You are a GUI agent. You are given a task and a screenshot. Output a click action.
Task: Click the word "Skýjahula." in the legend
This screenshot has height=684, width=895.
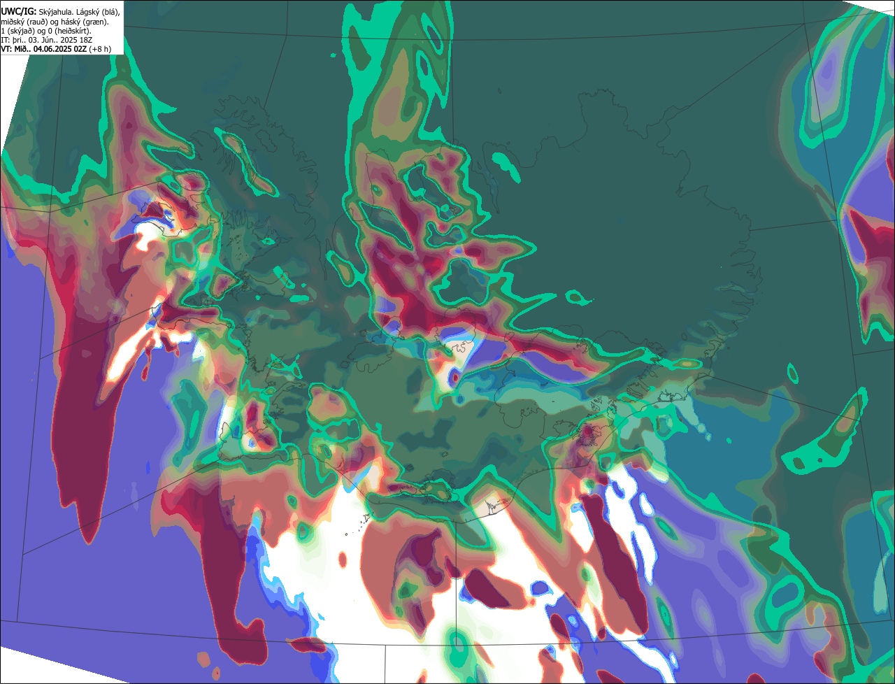(56, 13)
